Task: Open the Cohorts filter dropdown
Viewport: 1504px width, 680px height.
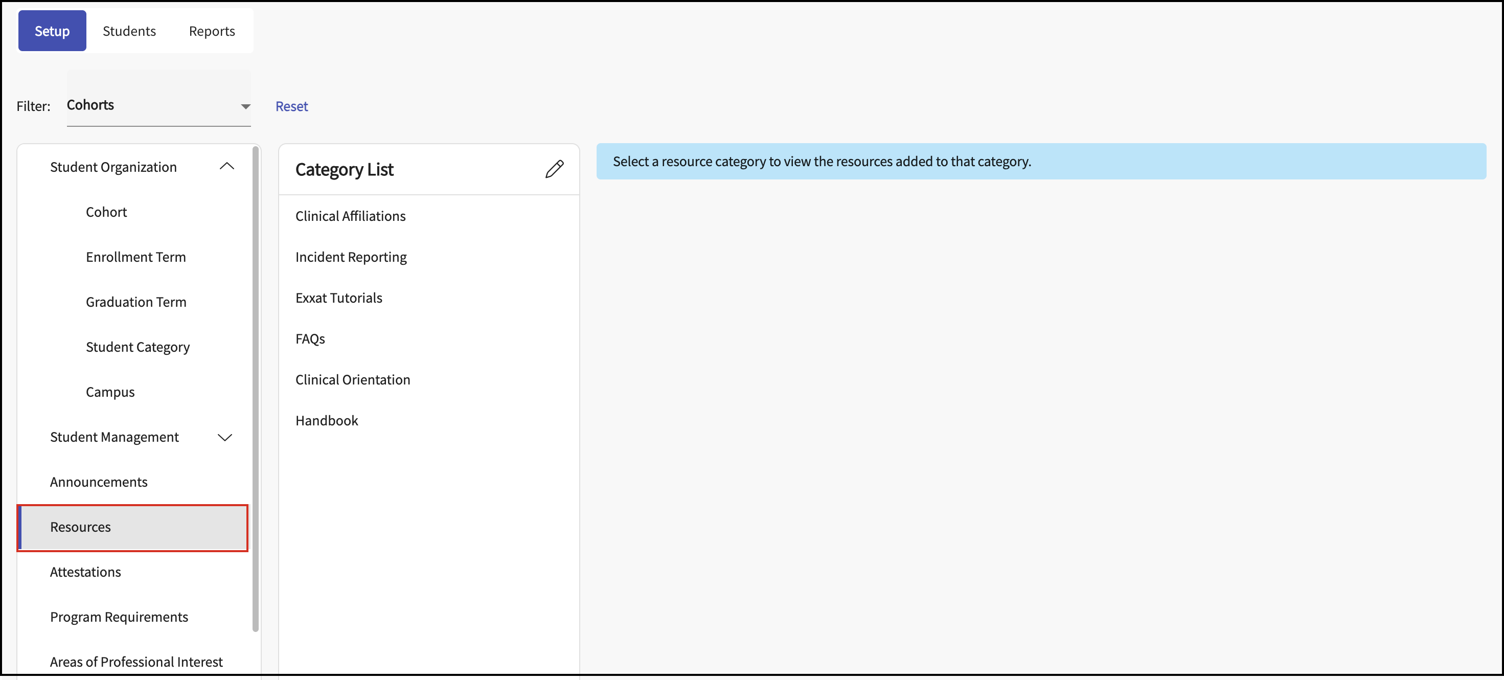Action: point(158,106)
